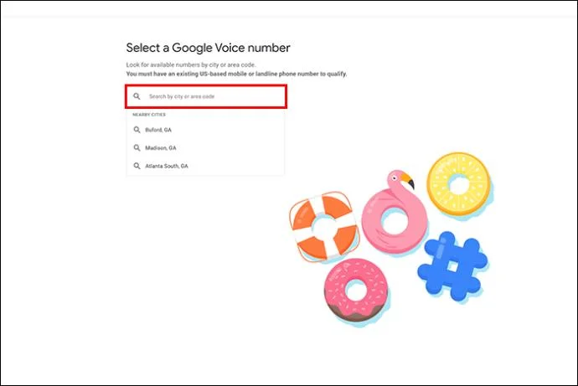Click the 'Select a Google Voice number' heading
Screen dimensions: 578x386
click(208, 48)
